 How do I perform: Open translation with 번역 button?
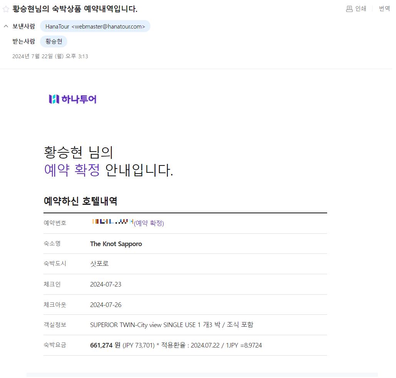384,8
